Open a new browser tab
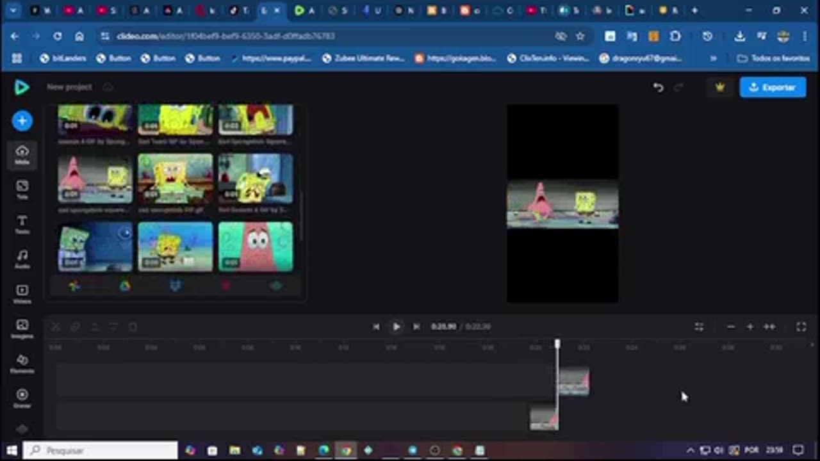This screenshot has width=820, height=461. [694, 11]
